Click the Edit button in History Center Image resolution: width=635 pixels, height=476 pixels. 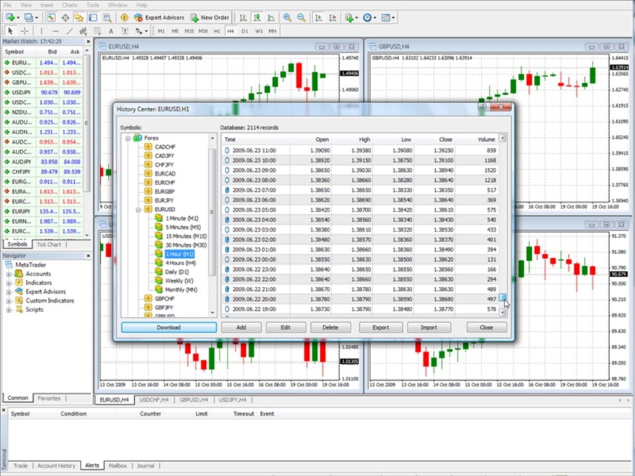coord(286,327)
